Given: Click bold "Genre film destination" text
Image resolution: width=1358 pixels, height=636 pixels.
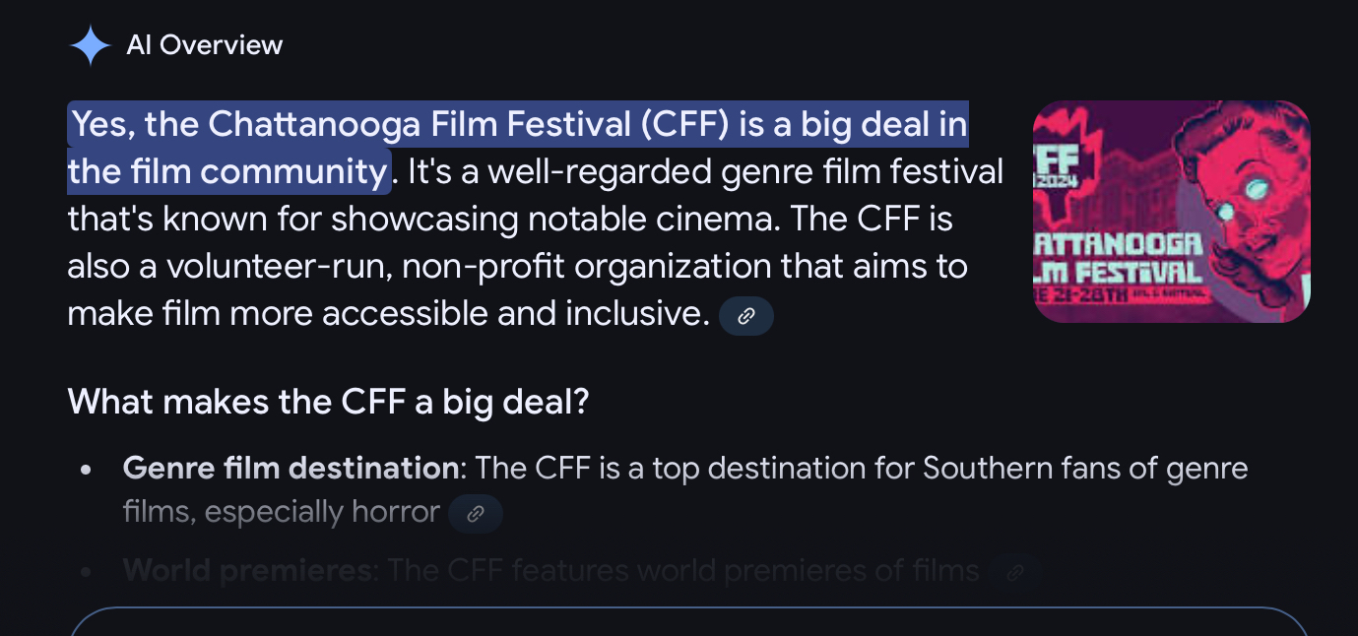Looking at the screenshot, I should coord(290,468).
